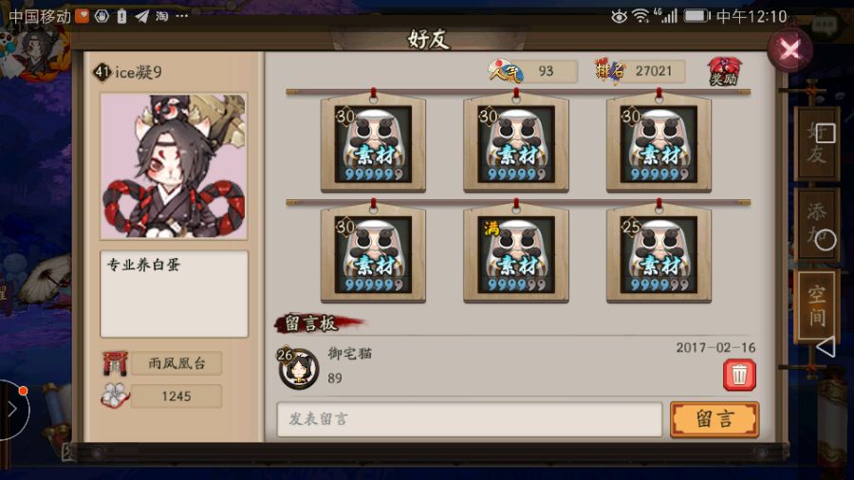This screenshot has width=854, height=480.
Task: Select the level 25 daruma plaque
Action: tap(659, 253)
